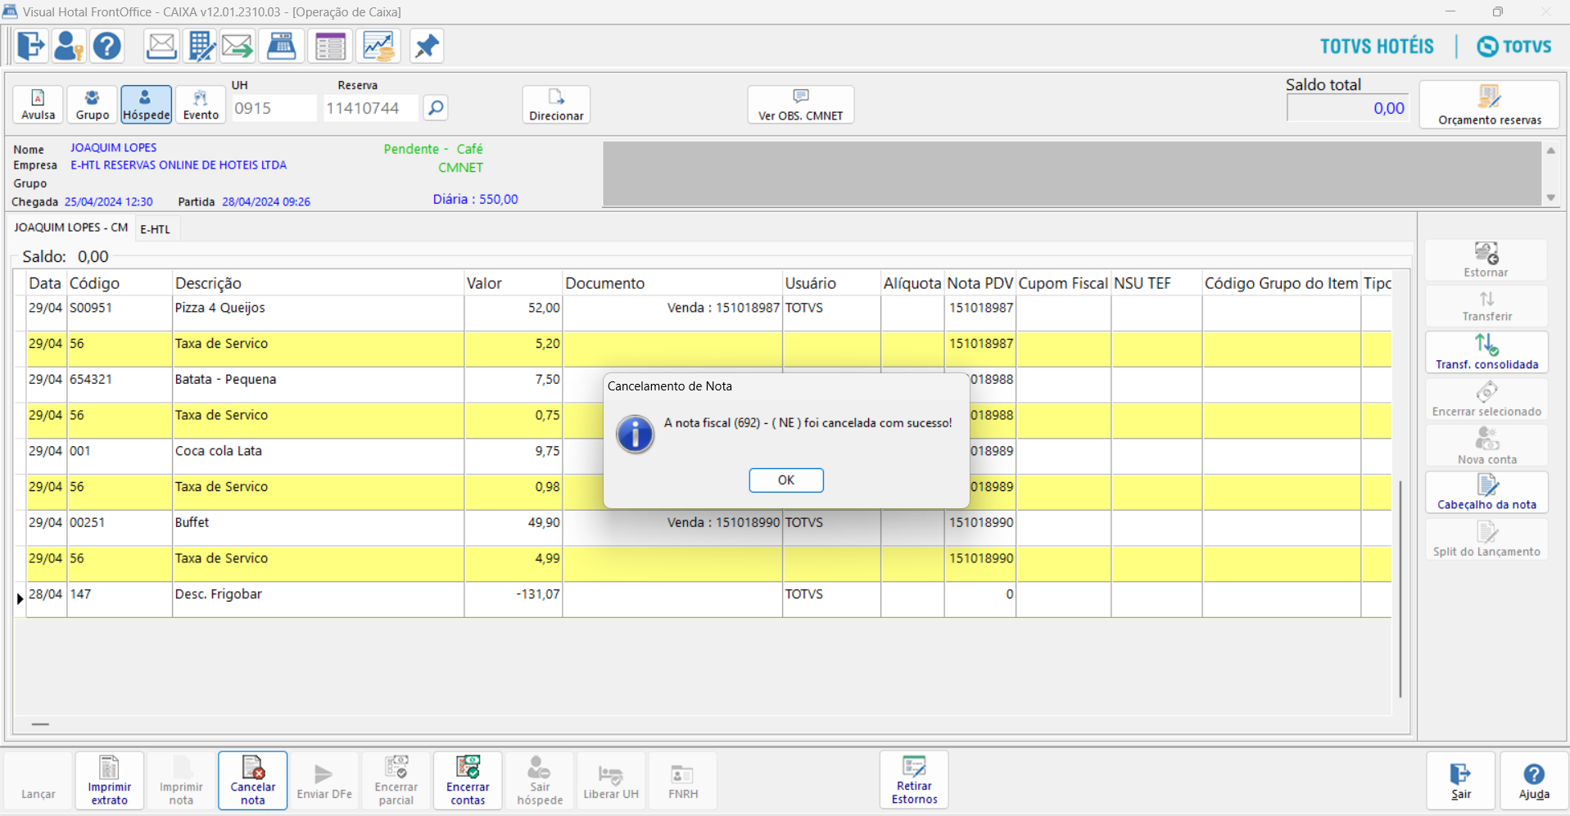Click the magnifier search icon beside Reserva

click(x=436, y=107)
